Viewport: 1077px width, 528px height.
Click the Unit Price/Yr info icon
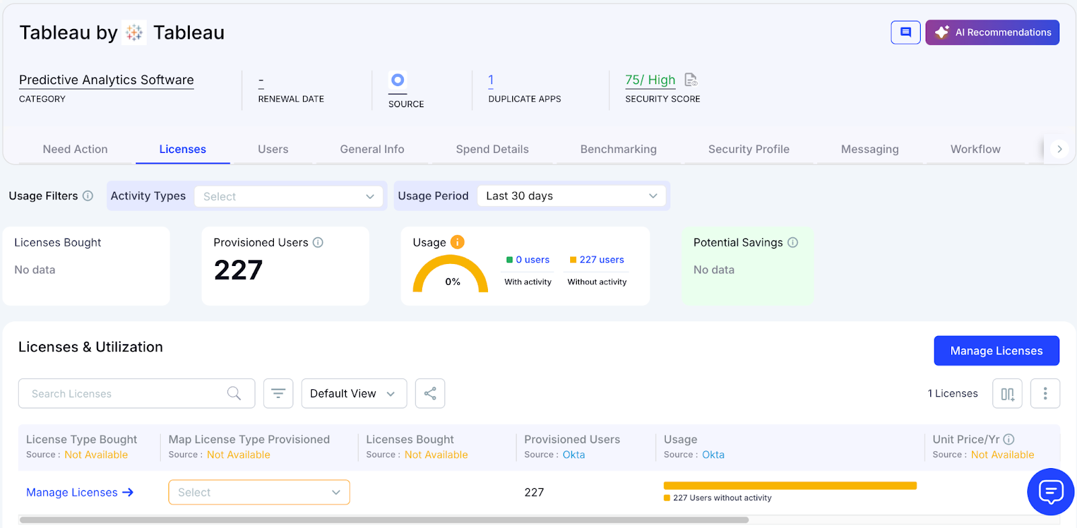point(1009,439)
